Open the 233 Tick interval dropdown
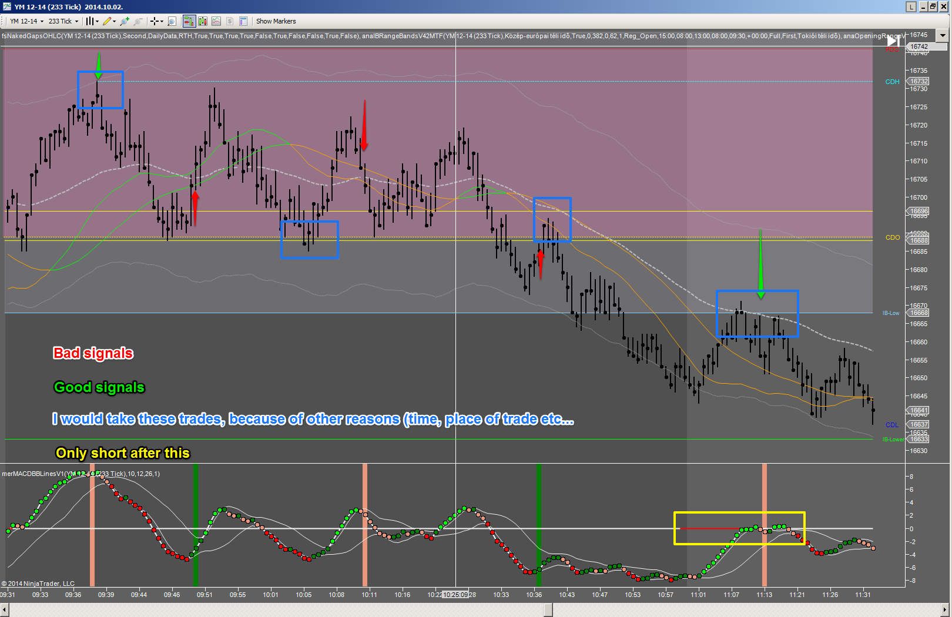 point(63,21)
